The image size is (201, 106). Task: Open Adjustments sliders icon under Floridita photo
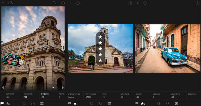(x=42, y=104)
